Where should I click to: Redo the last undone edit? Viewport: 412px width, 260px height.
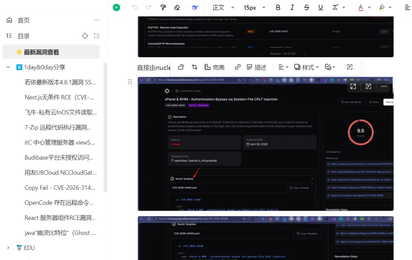[x=148, y=7]
